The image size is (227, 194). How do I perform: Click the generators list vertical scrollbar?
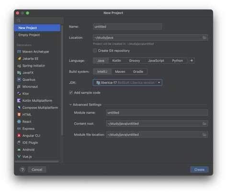click(62, 80)
